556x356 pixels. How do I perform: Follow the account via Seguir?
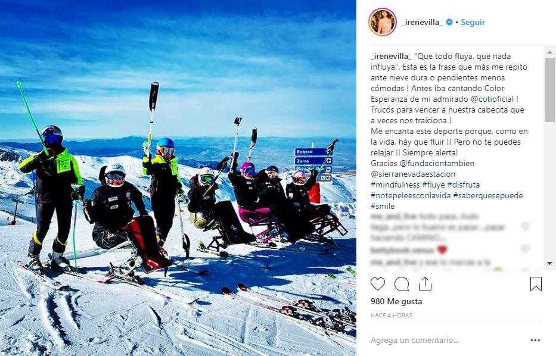coord(473,22)
